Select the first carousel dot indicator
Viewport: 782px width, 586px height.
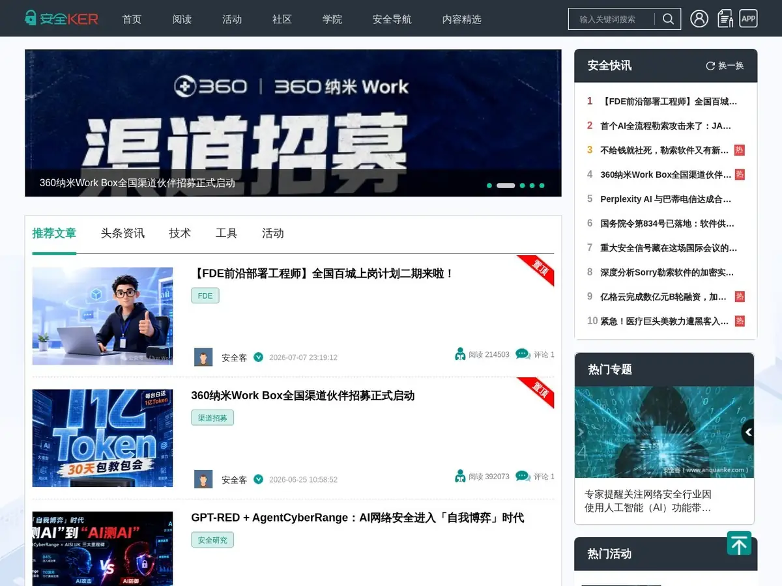(489, 186)
